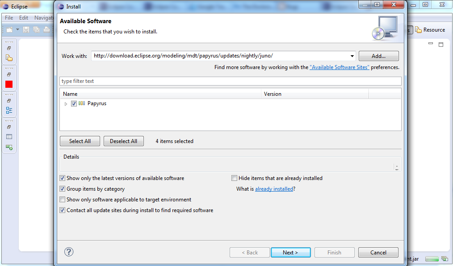Image resolution: width=453 pixels, height=266 pixels.
Task: Open the Edit menu in Eclipse
Action: [x=24, y=17]
